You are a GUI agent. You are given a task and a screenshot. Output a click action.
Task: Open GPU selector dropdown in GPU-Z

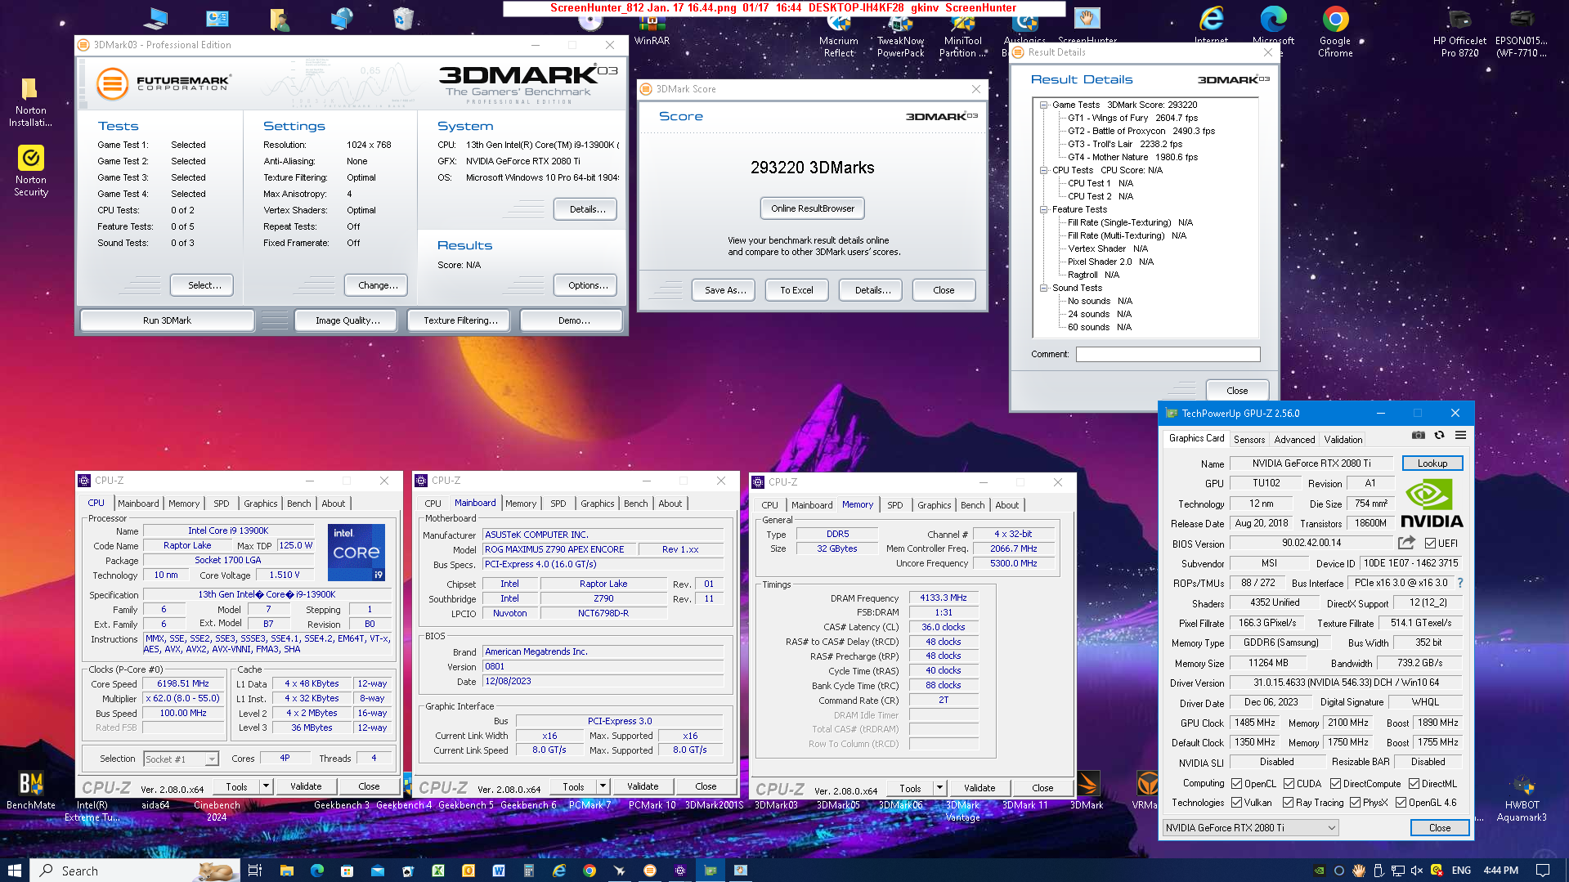(x=1250, y=827)
